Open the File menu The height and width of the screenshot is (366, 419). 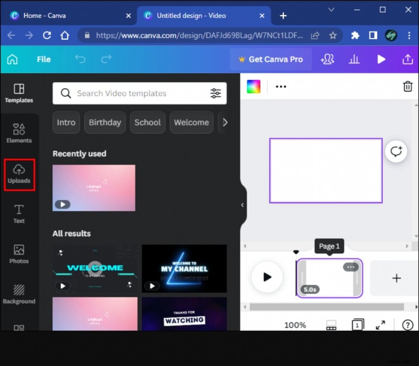point(43,59)
